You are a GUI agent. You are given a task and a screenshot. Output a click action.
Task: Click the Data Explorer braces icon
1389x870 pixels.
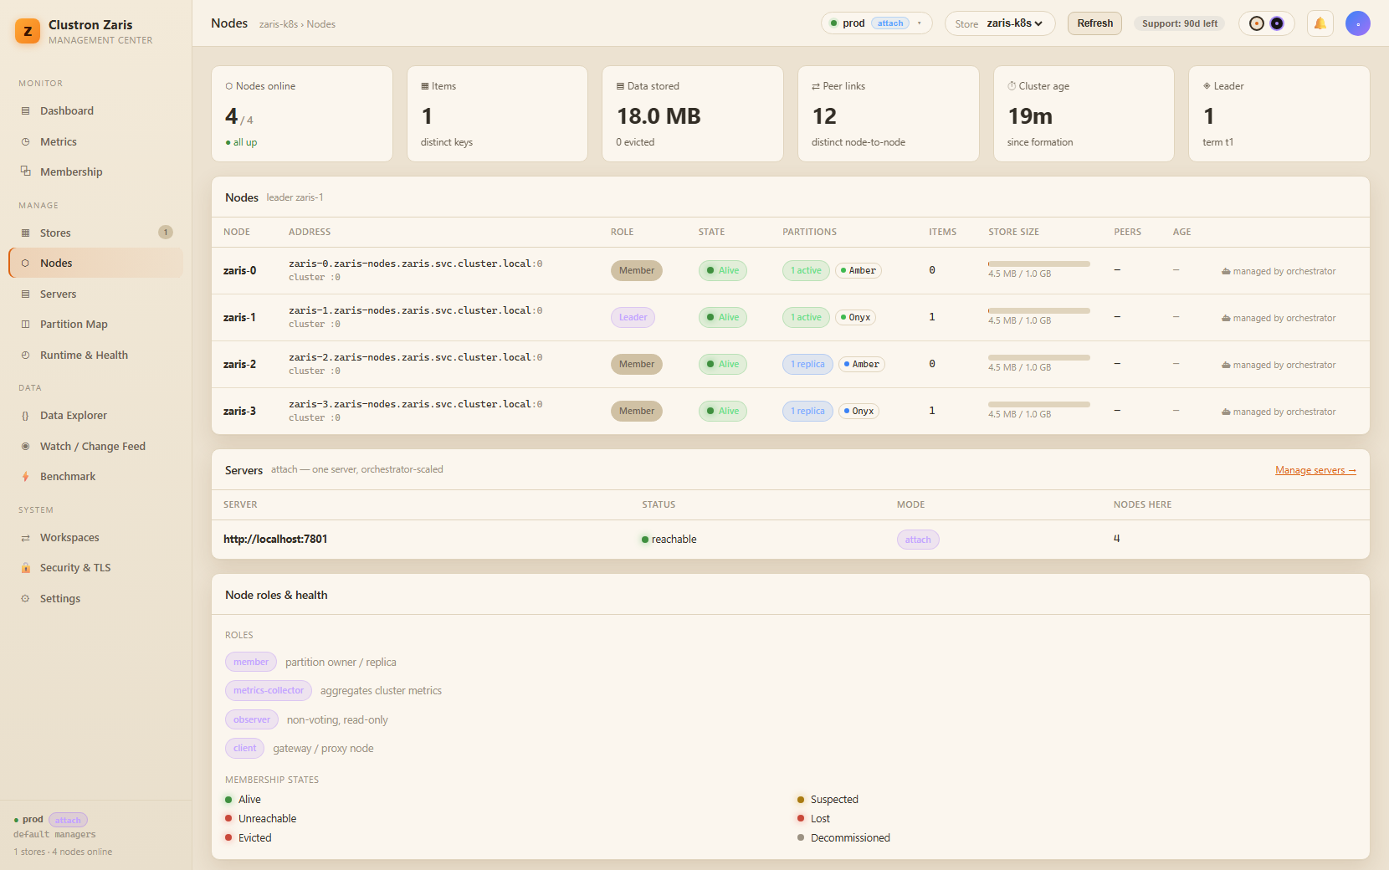[25, 416]
